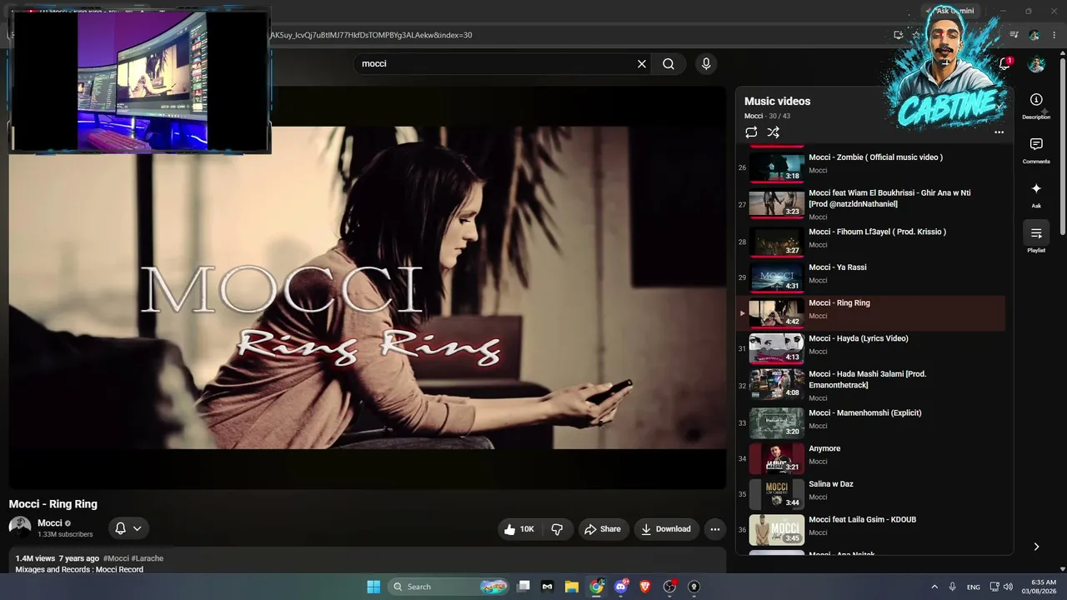Open the ENG language switcher
Viewport: 1067px width, 600px height.
pyautogui.click(x=973, y=587)
